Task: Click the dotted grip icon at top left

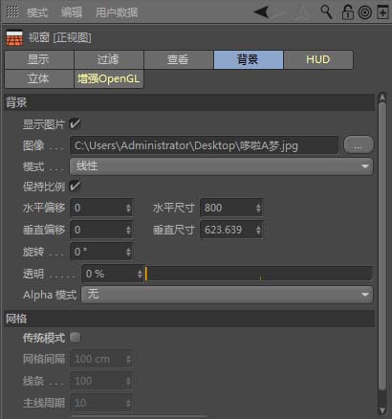Action: point(12,11)
